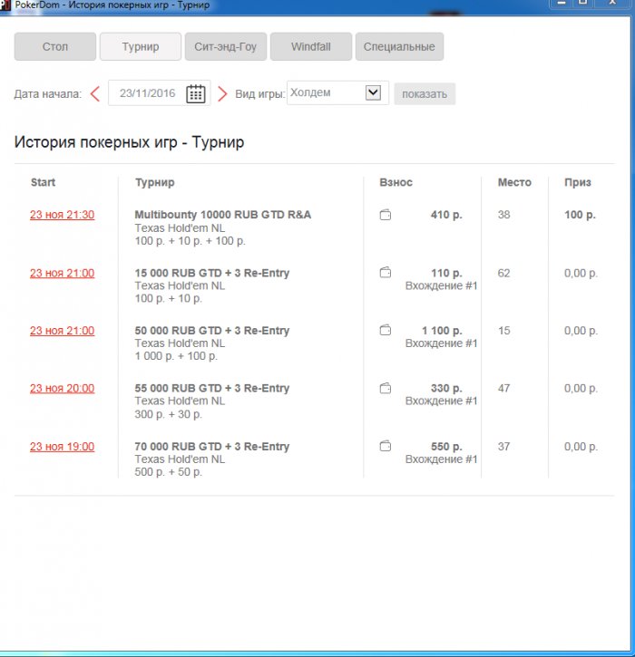Click the Место column header
The width and height of the screenshot is (635, 657).
pyautogui.click(x=514, y=182)
